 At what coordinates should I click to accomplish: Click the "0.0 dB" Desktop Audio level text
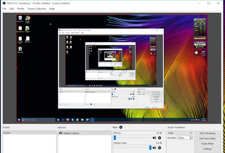[159, 143]
